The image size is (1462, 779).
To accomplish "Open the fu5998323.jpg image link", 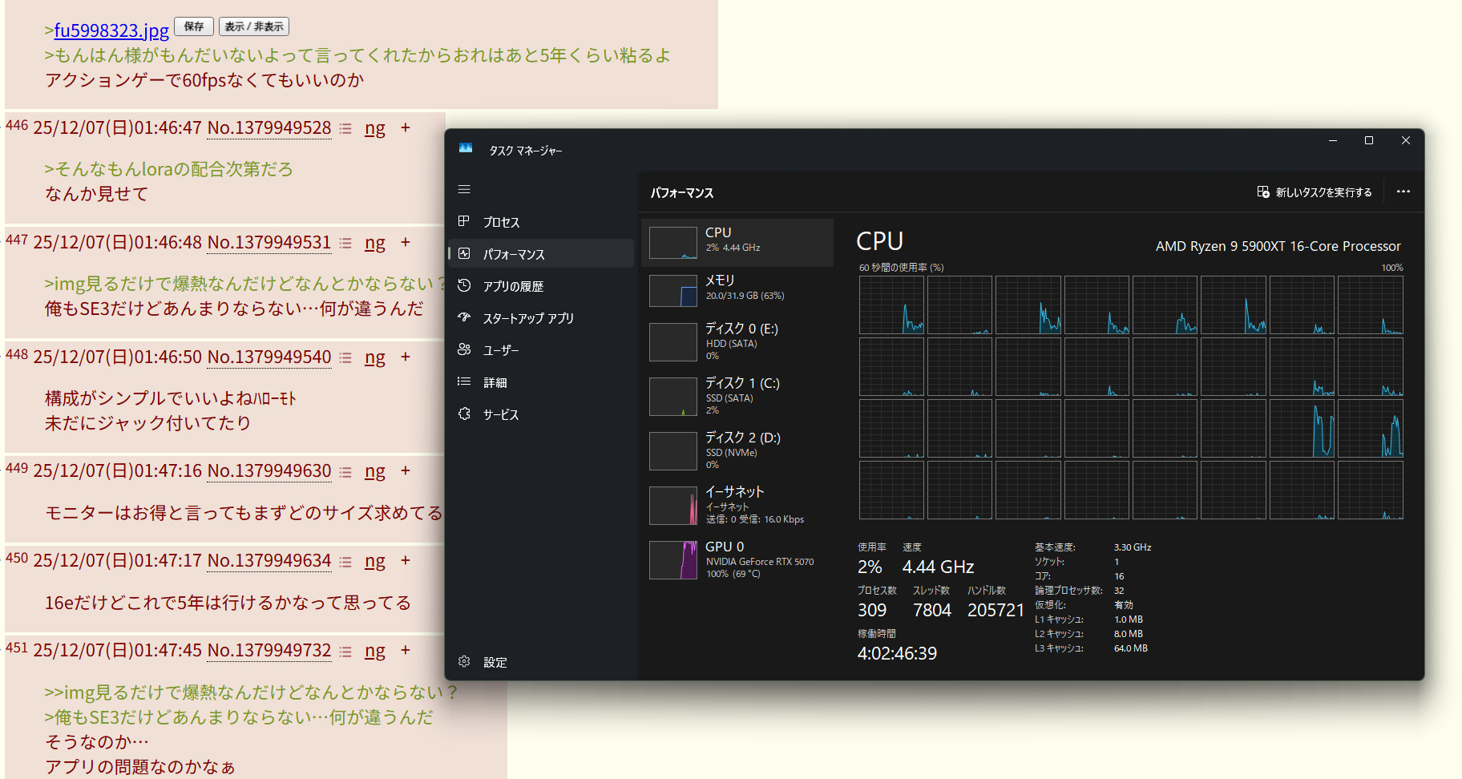I will tap(111, 30).
